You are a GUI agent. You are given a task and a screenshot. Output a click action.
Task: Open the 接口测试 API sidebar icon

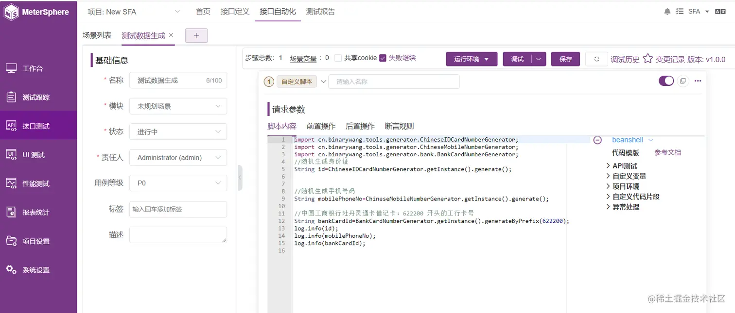(11, 126)
